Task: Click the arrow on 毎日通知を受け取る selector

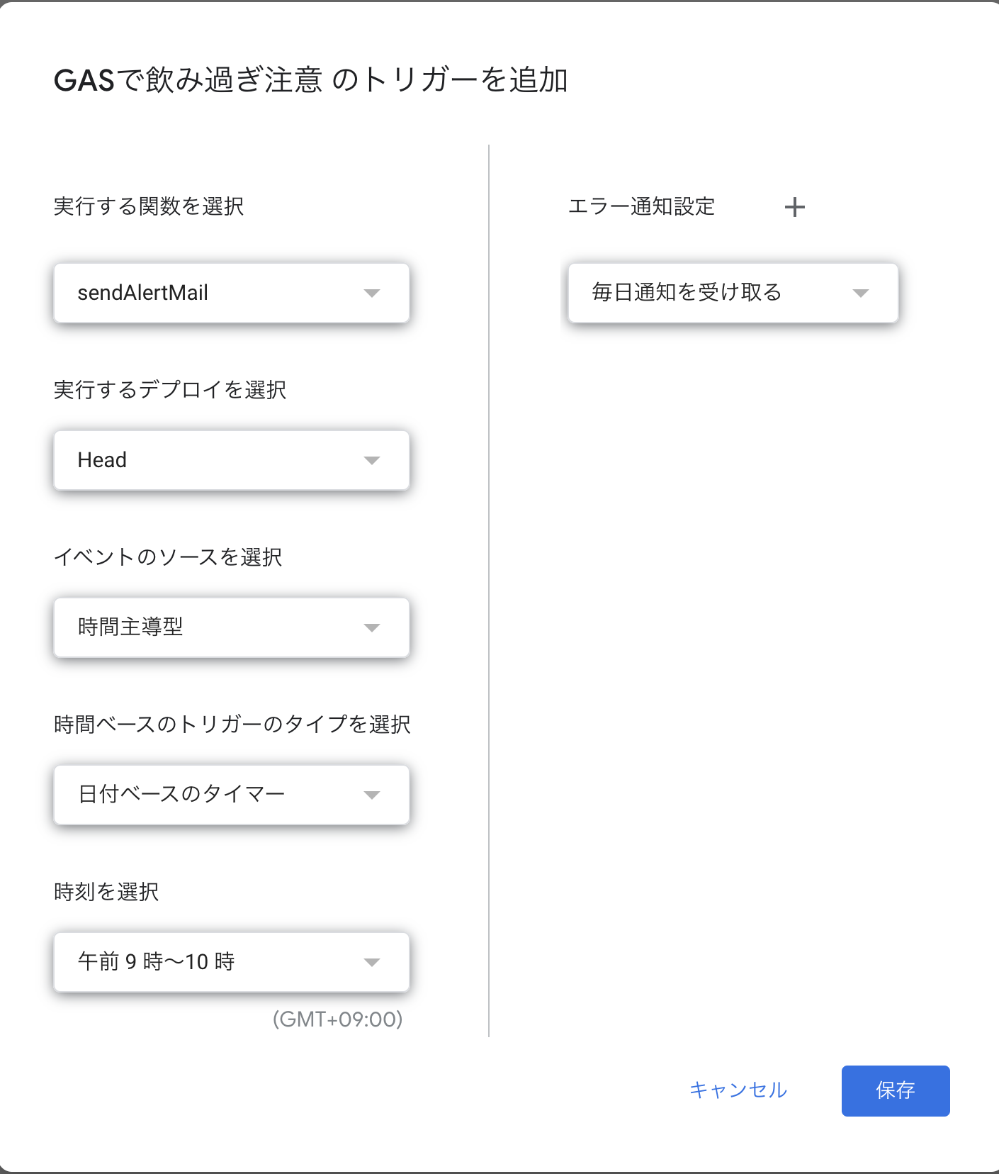Action: pos(862,293)
